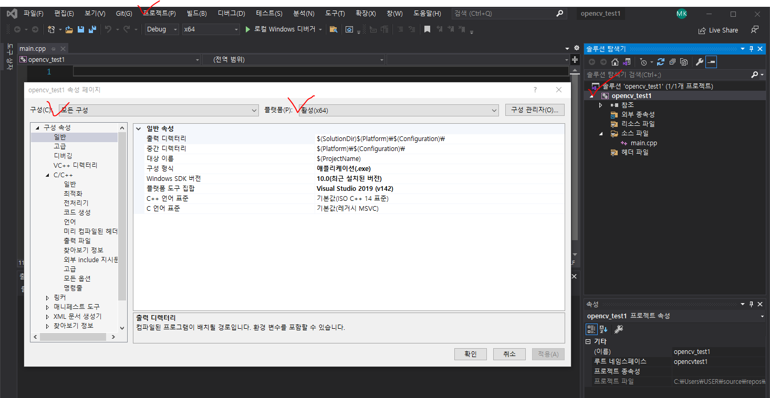Collapse the C/C++ tree node
Viewport: 770px width, 398px height.
tap(47, 175)
